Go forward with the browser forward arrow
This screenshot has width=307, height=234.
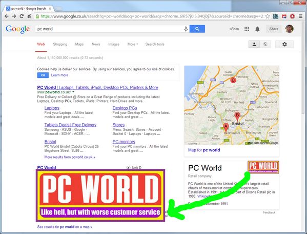14,16
